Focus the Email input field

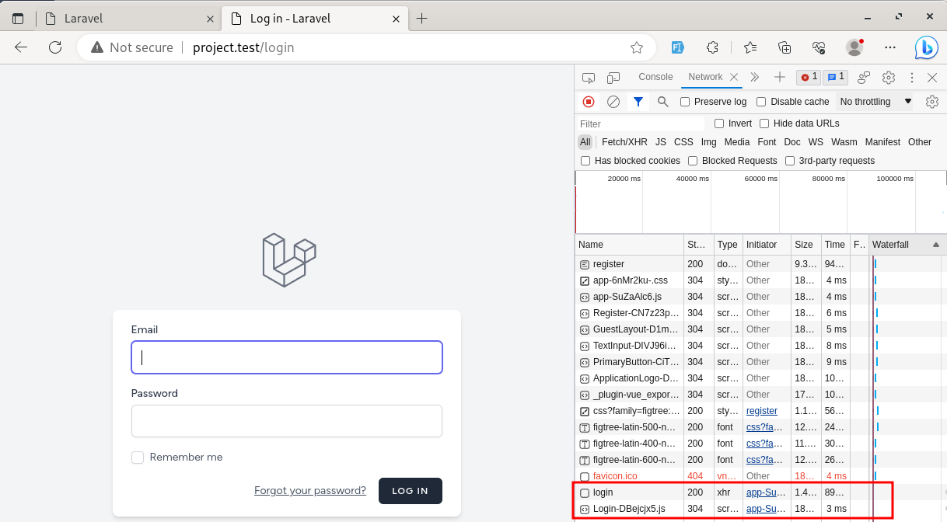[x=287, y=357]
